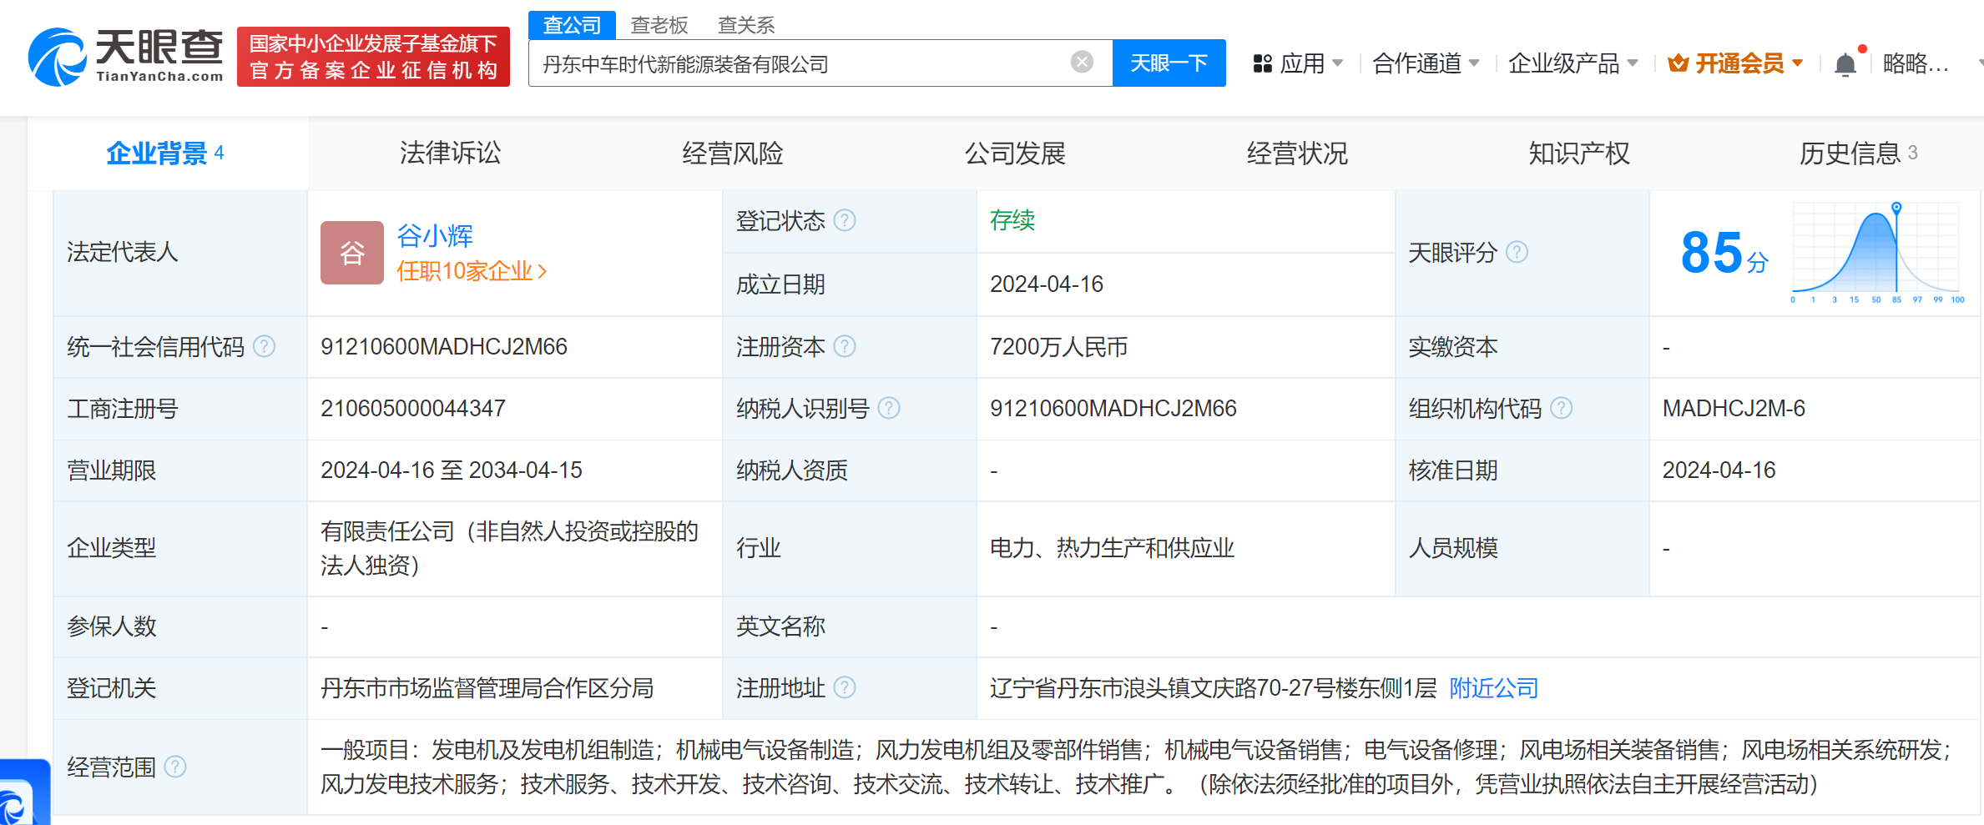Click help icon beside 注册地址
Image resolution: width=1984 pixels, height=825 pixels.
pyautogui.click(x=845, y=687)
